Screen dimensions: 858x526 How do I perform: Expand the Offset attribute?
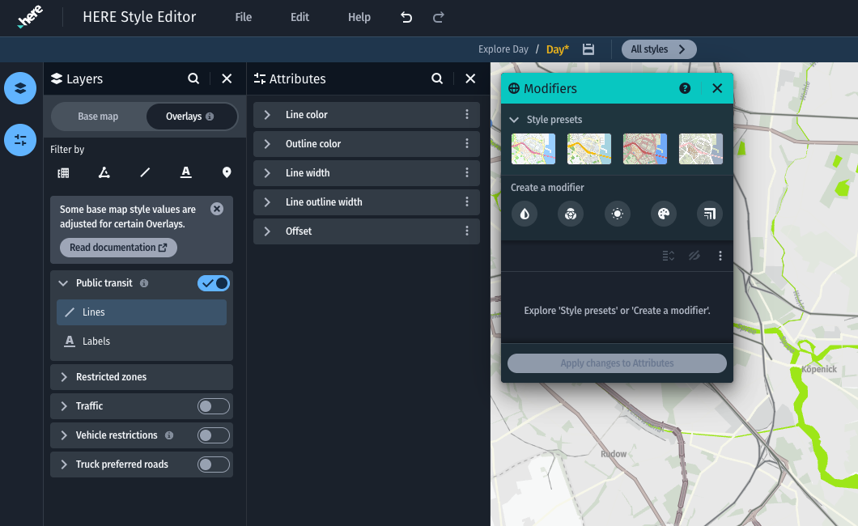267,231
